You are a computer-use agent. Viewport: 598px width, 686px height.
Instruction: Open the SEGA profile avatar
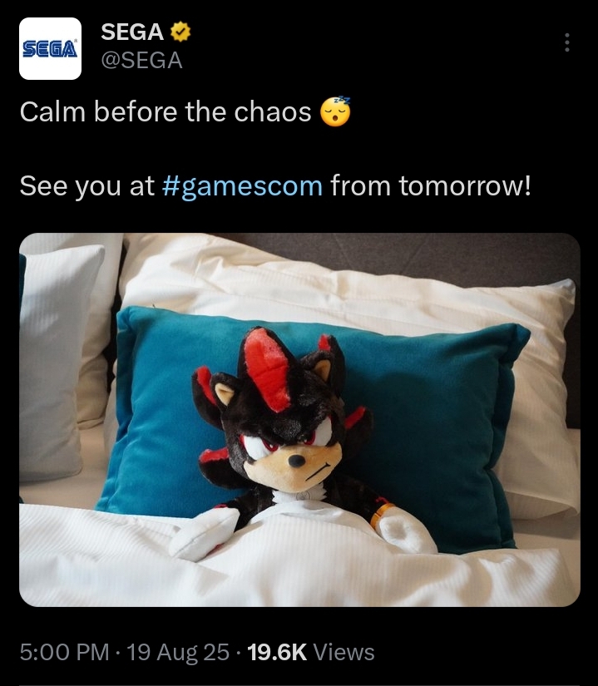click(x=50, y=48)
